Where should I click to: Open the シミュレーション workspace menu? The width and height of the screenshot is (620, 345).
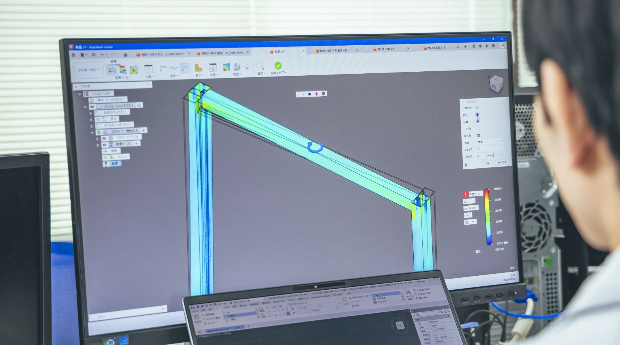pos(89,70)
